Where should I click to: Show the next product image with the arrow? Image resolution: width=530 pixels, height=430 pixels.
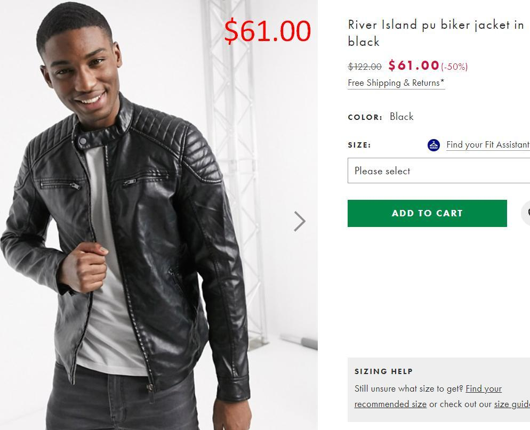[x=300, y=221]
